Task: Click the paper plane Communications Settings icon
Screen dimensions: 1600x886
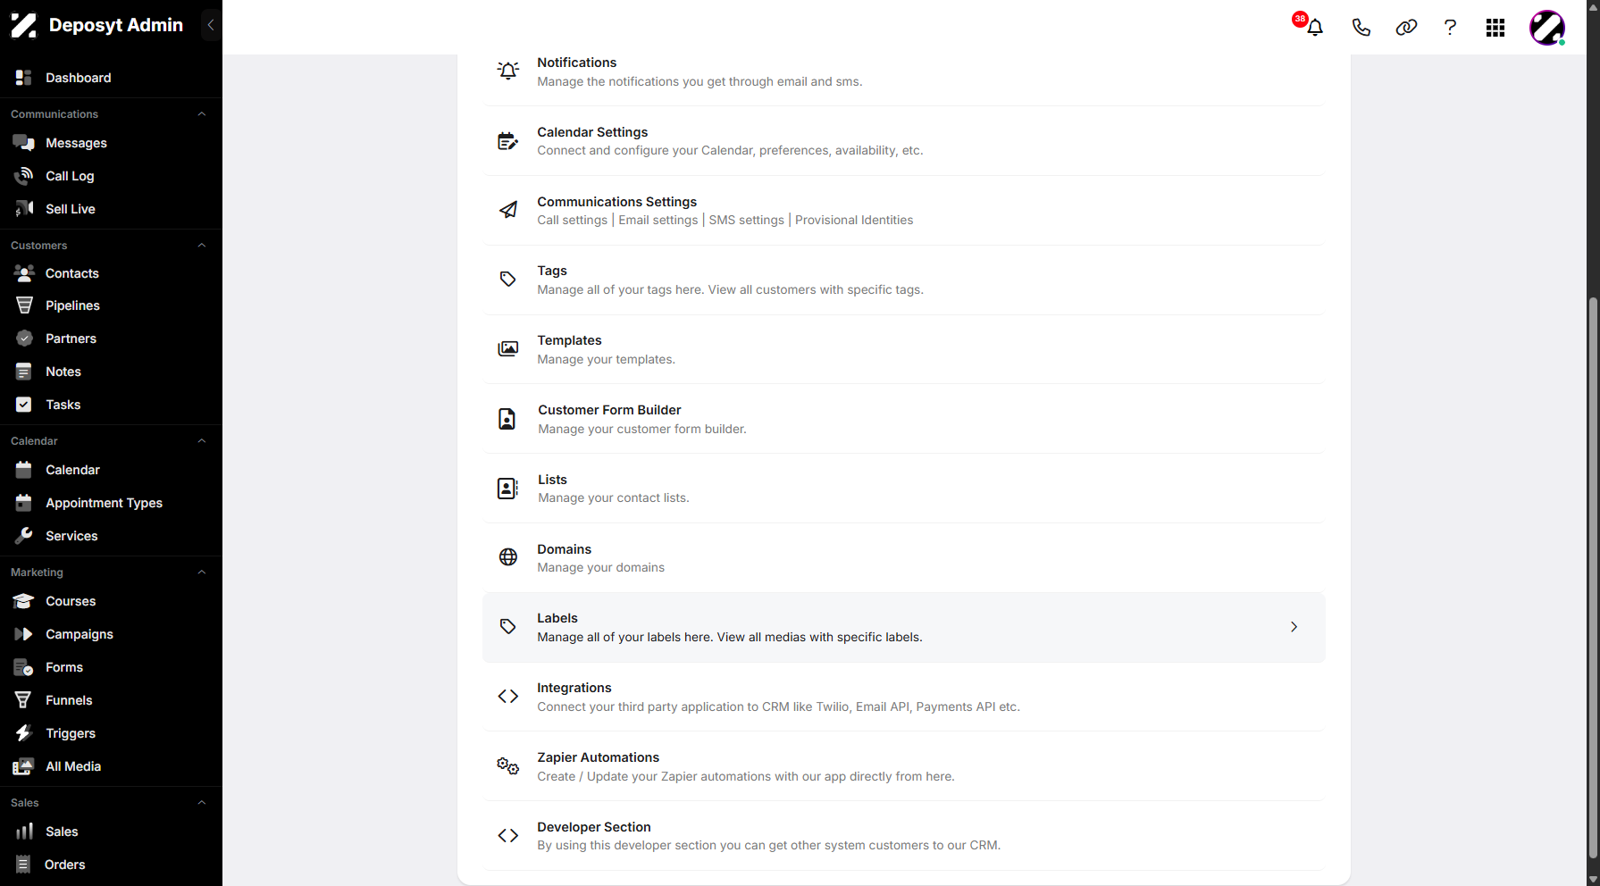Action: 508,210
